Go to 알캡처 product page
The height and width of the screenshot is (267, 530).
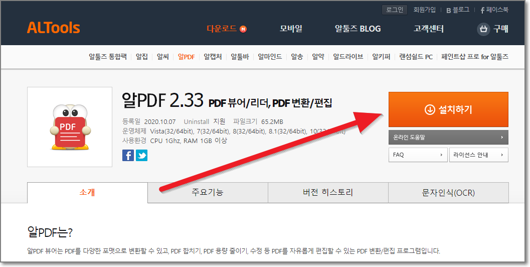coord(213,57)
